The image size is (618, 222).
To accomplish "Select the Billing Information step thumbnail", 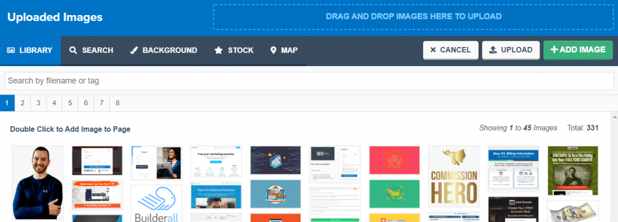I will click(x=513, y=169).
